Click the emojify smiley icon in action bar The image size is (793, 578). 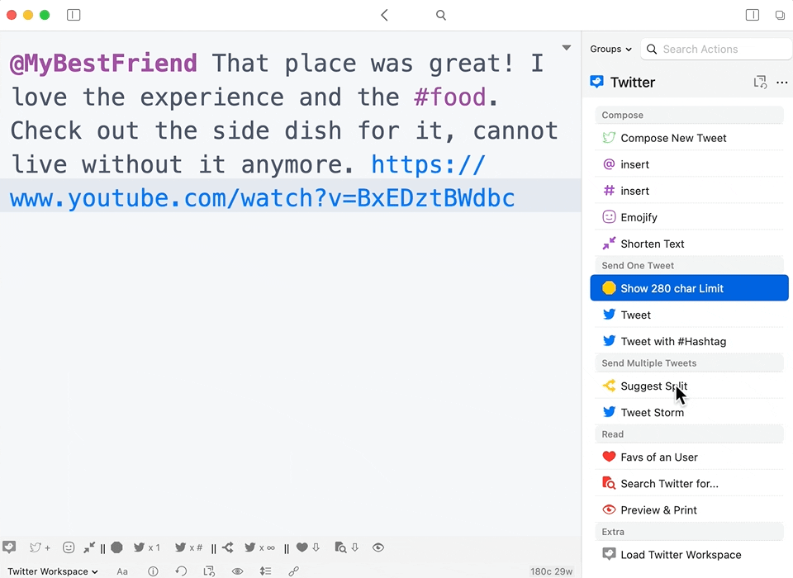click(x=69, y=547)
